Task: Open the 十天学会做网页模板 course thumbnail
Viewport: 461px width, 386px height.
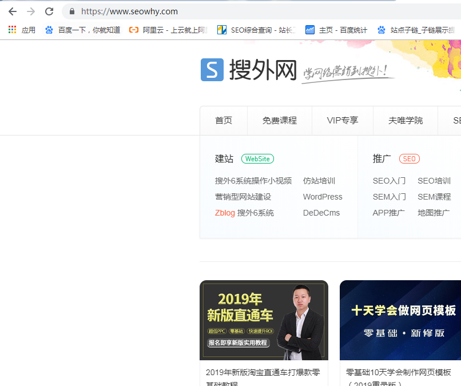Action: click(400, 320)
